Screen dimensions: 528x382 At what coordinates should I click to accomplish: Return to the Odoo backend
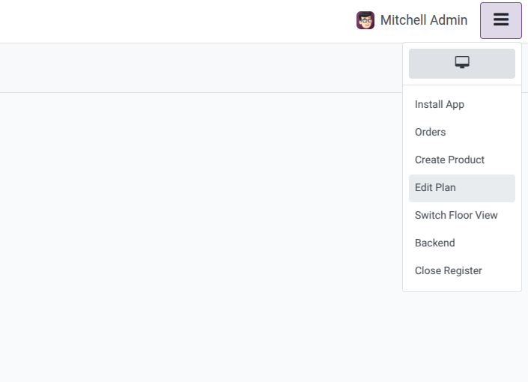coord(435,243)
